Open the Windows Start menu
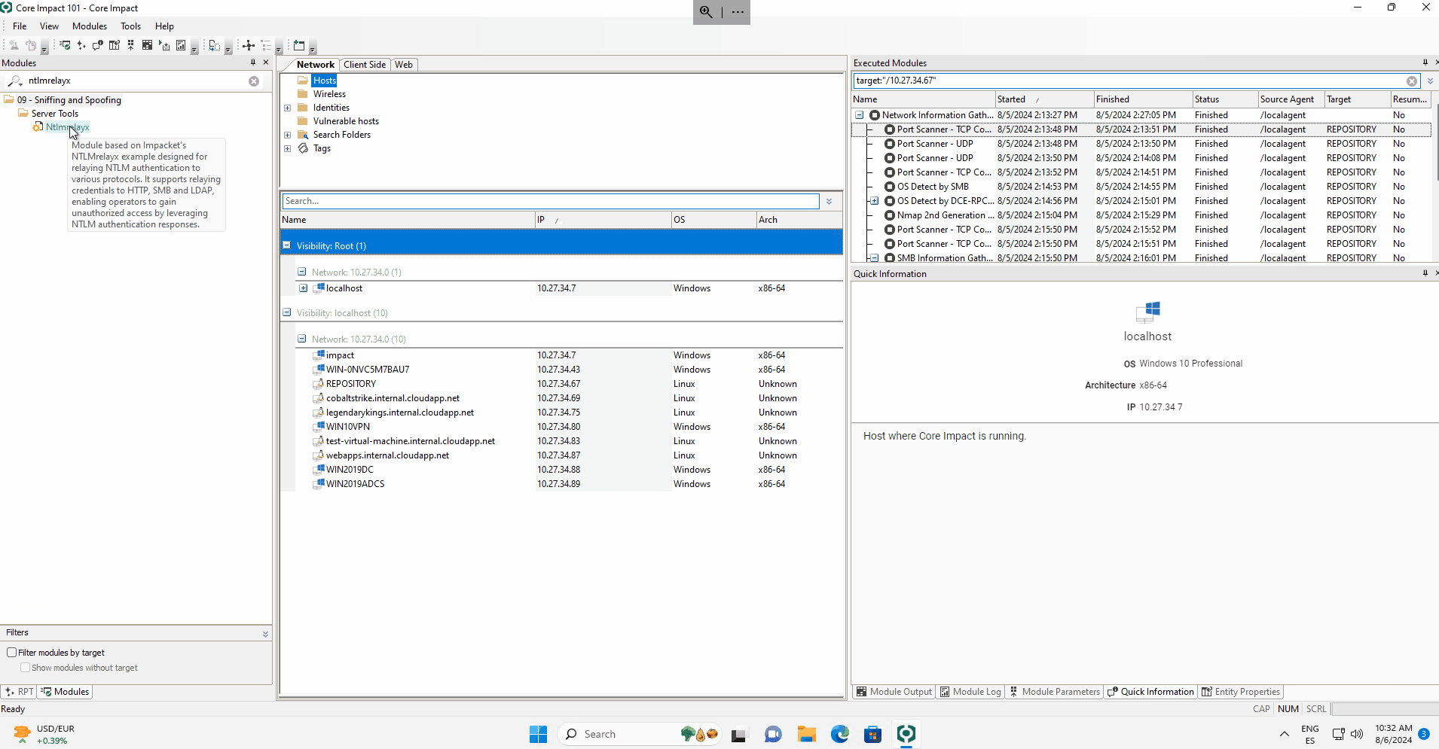The height and width of the screenshot is (749, 1439). tap(538, 734)
